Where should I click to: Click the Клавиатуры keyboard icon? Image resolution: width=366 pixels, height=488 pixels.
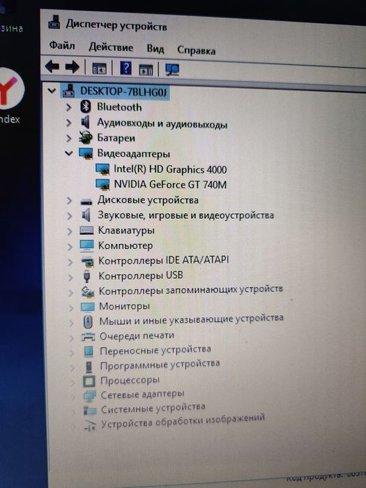coord(86,230)
